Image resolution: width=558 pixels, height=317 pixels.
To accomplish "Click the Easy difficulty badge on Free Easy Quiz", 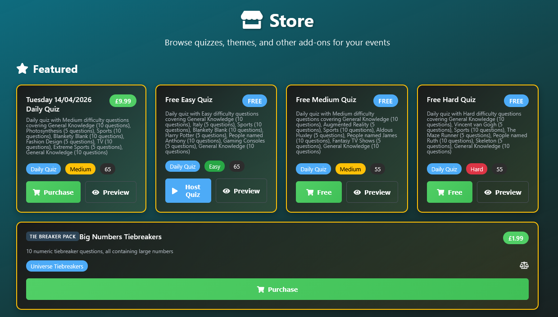I will pyautogui.click(x=214, y=166).
